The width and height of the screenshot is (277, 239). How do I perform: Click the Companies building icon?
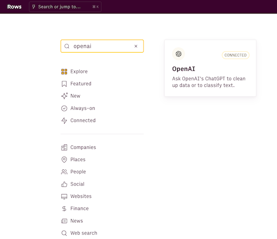pyautogui.click(x=64, y=147)
